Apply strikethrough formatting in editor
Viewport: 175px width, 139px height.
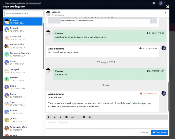tap(61, 117)
